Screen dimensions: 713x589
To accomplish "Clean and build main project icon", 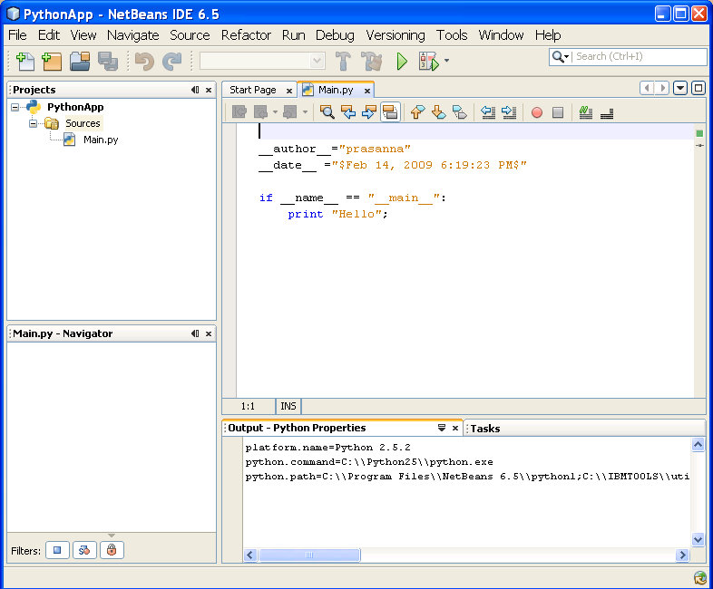I will pos(372,62).
